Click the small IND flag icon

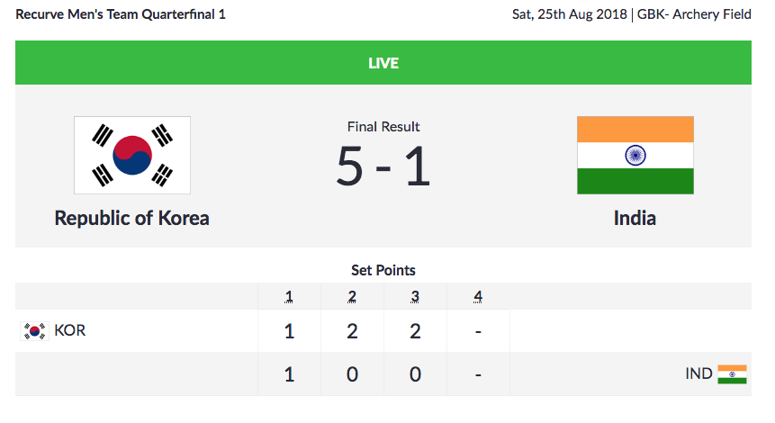point(732,373)
